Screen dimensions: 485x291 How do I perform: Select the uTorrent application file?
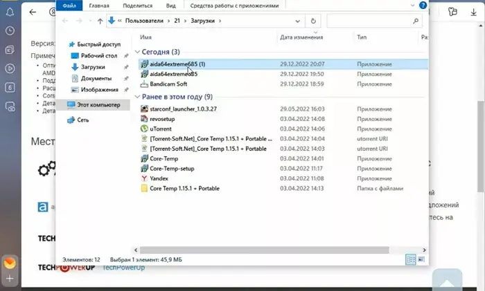(159, 129)
